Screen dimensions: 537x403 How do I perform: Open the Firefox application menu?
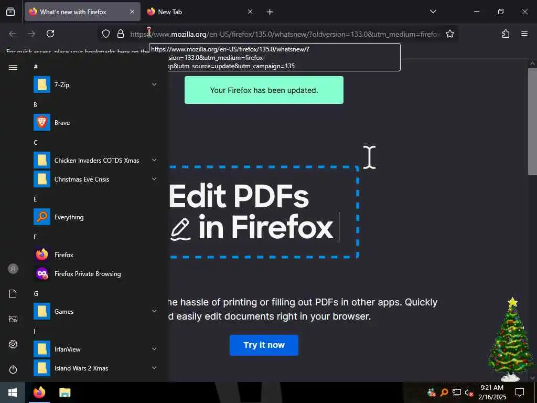(524, 34)
